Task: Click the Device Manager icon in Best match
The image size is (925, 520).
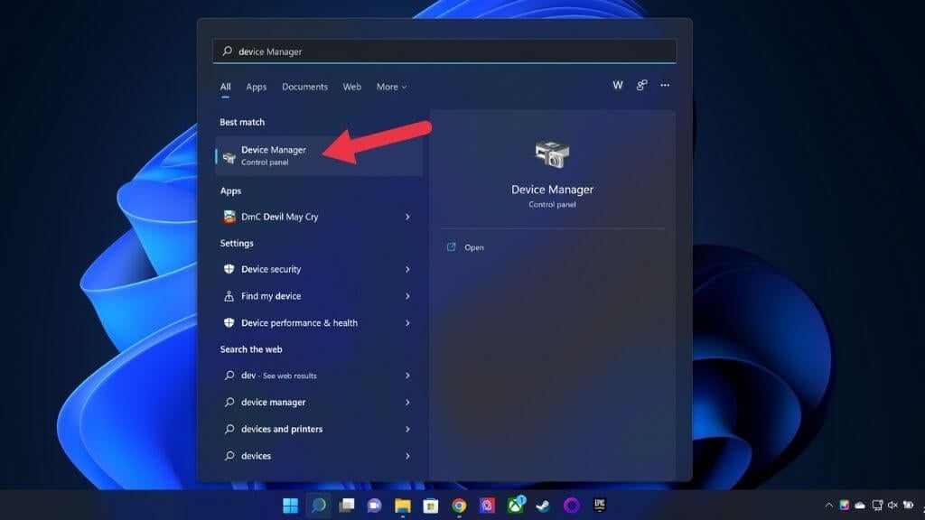Action: [x=229, y=157]
